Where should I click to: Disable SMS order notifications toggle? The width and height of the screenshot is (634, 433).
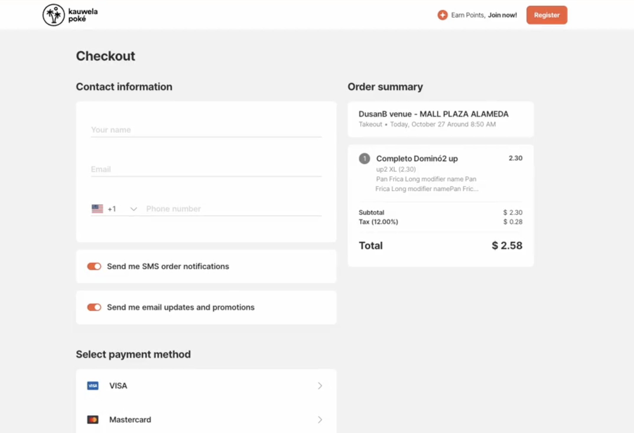click(94, 266)
